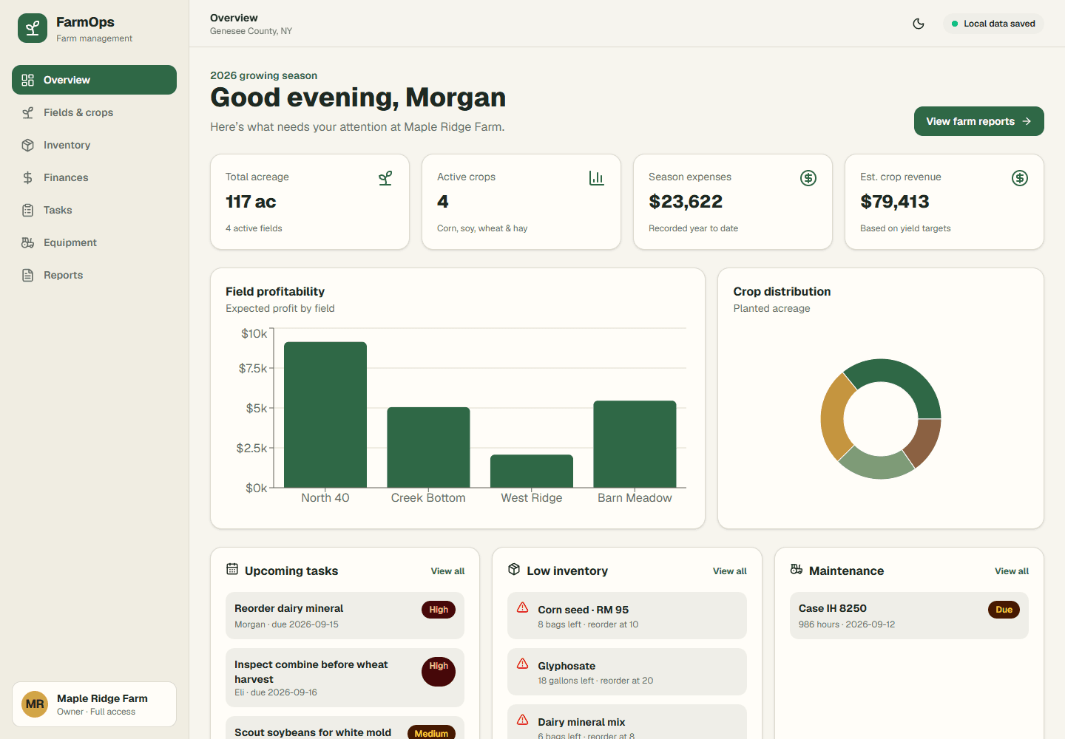Click the North 40 bar in profitability chart

(x=325, y=415)
